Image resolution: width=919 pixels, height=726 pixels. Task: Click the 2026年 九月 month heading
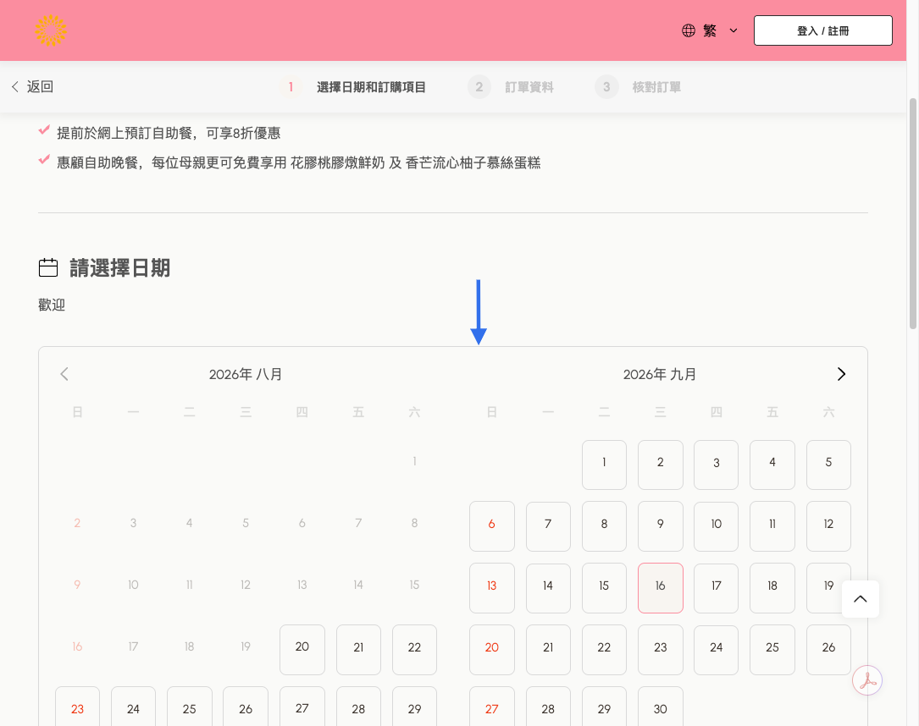click(x=659, y=375)
